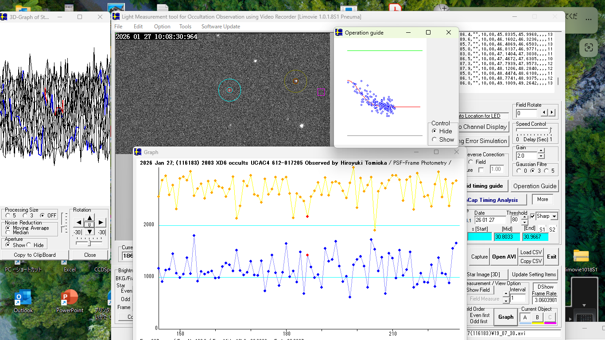Click the rotate right arrow in Rotation
The height and width of the screenshot is (340, 605).
tap(101, 222)
